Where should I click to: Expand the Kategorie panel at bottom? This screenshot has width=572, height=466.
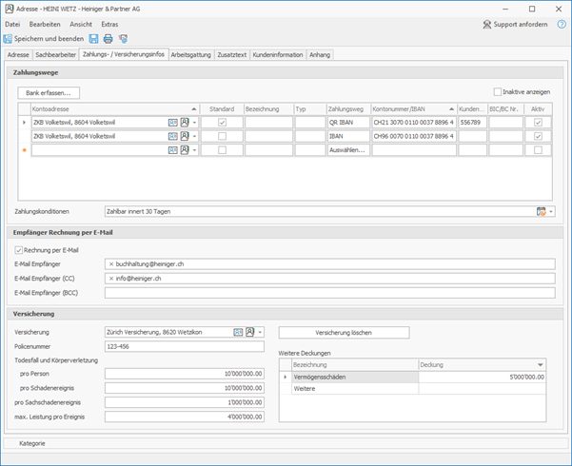[286, 443]
